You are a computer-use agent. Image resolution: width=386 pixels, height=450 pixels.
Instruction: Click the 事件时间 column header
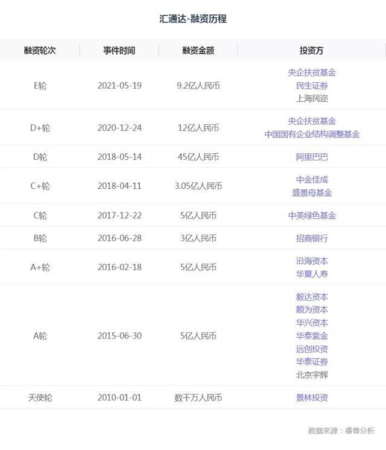point(119,51)
